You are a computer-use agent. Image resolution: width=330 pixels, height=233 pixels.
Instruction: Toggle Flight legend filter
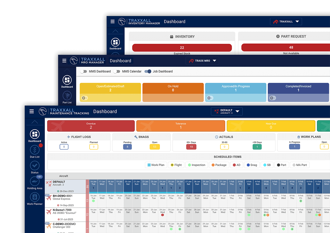pos(176,165)
